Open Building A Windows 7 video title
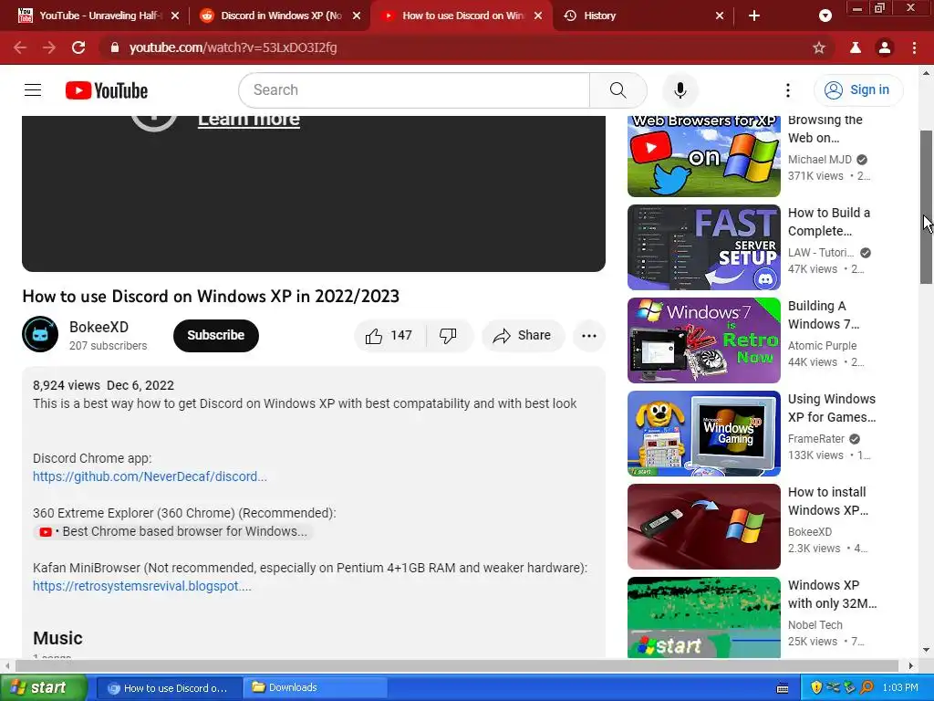This screenshot has height=701, width=934. (x=824, y=315)
